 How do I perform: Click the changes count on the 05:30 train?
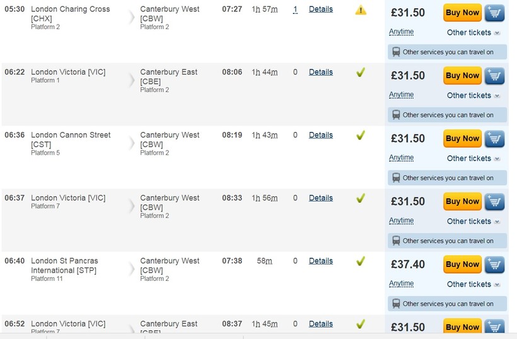(x=295, y=9)
